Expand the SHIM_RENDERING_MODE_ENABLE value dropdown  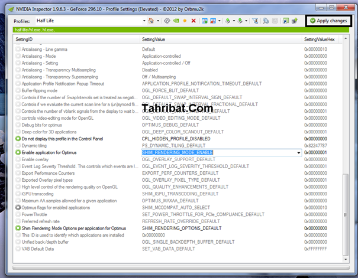pos(298,152)
